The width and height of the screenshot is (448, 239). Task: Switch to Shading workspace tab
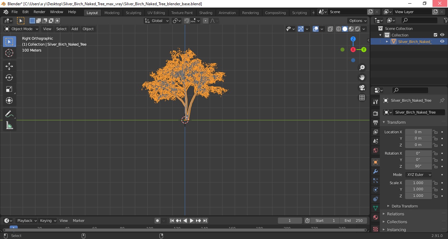point(206,12)
